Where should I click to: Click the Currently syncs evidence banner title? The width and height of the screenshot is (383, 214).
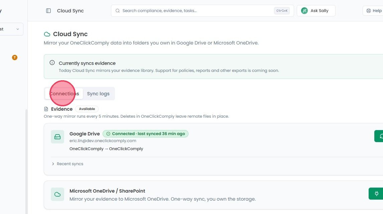(87, 63)
